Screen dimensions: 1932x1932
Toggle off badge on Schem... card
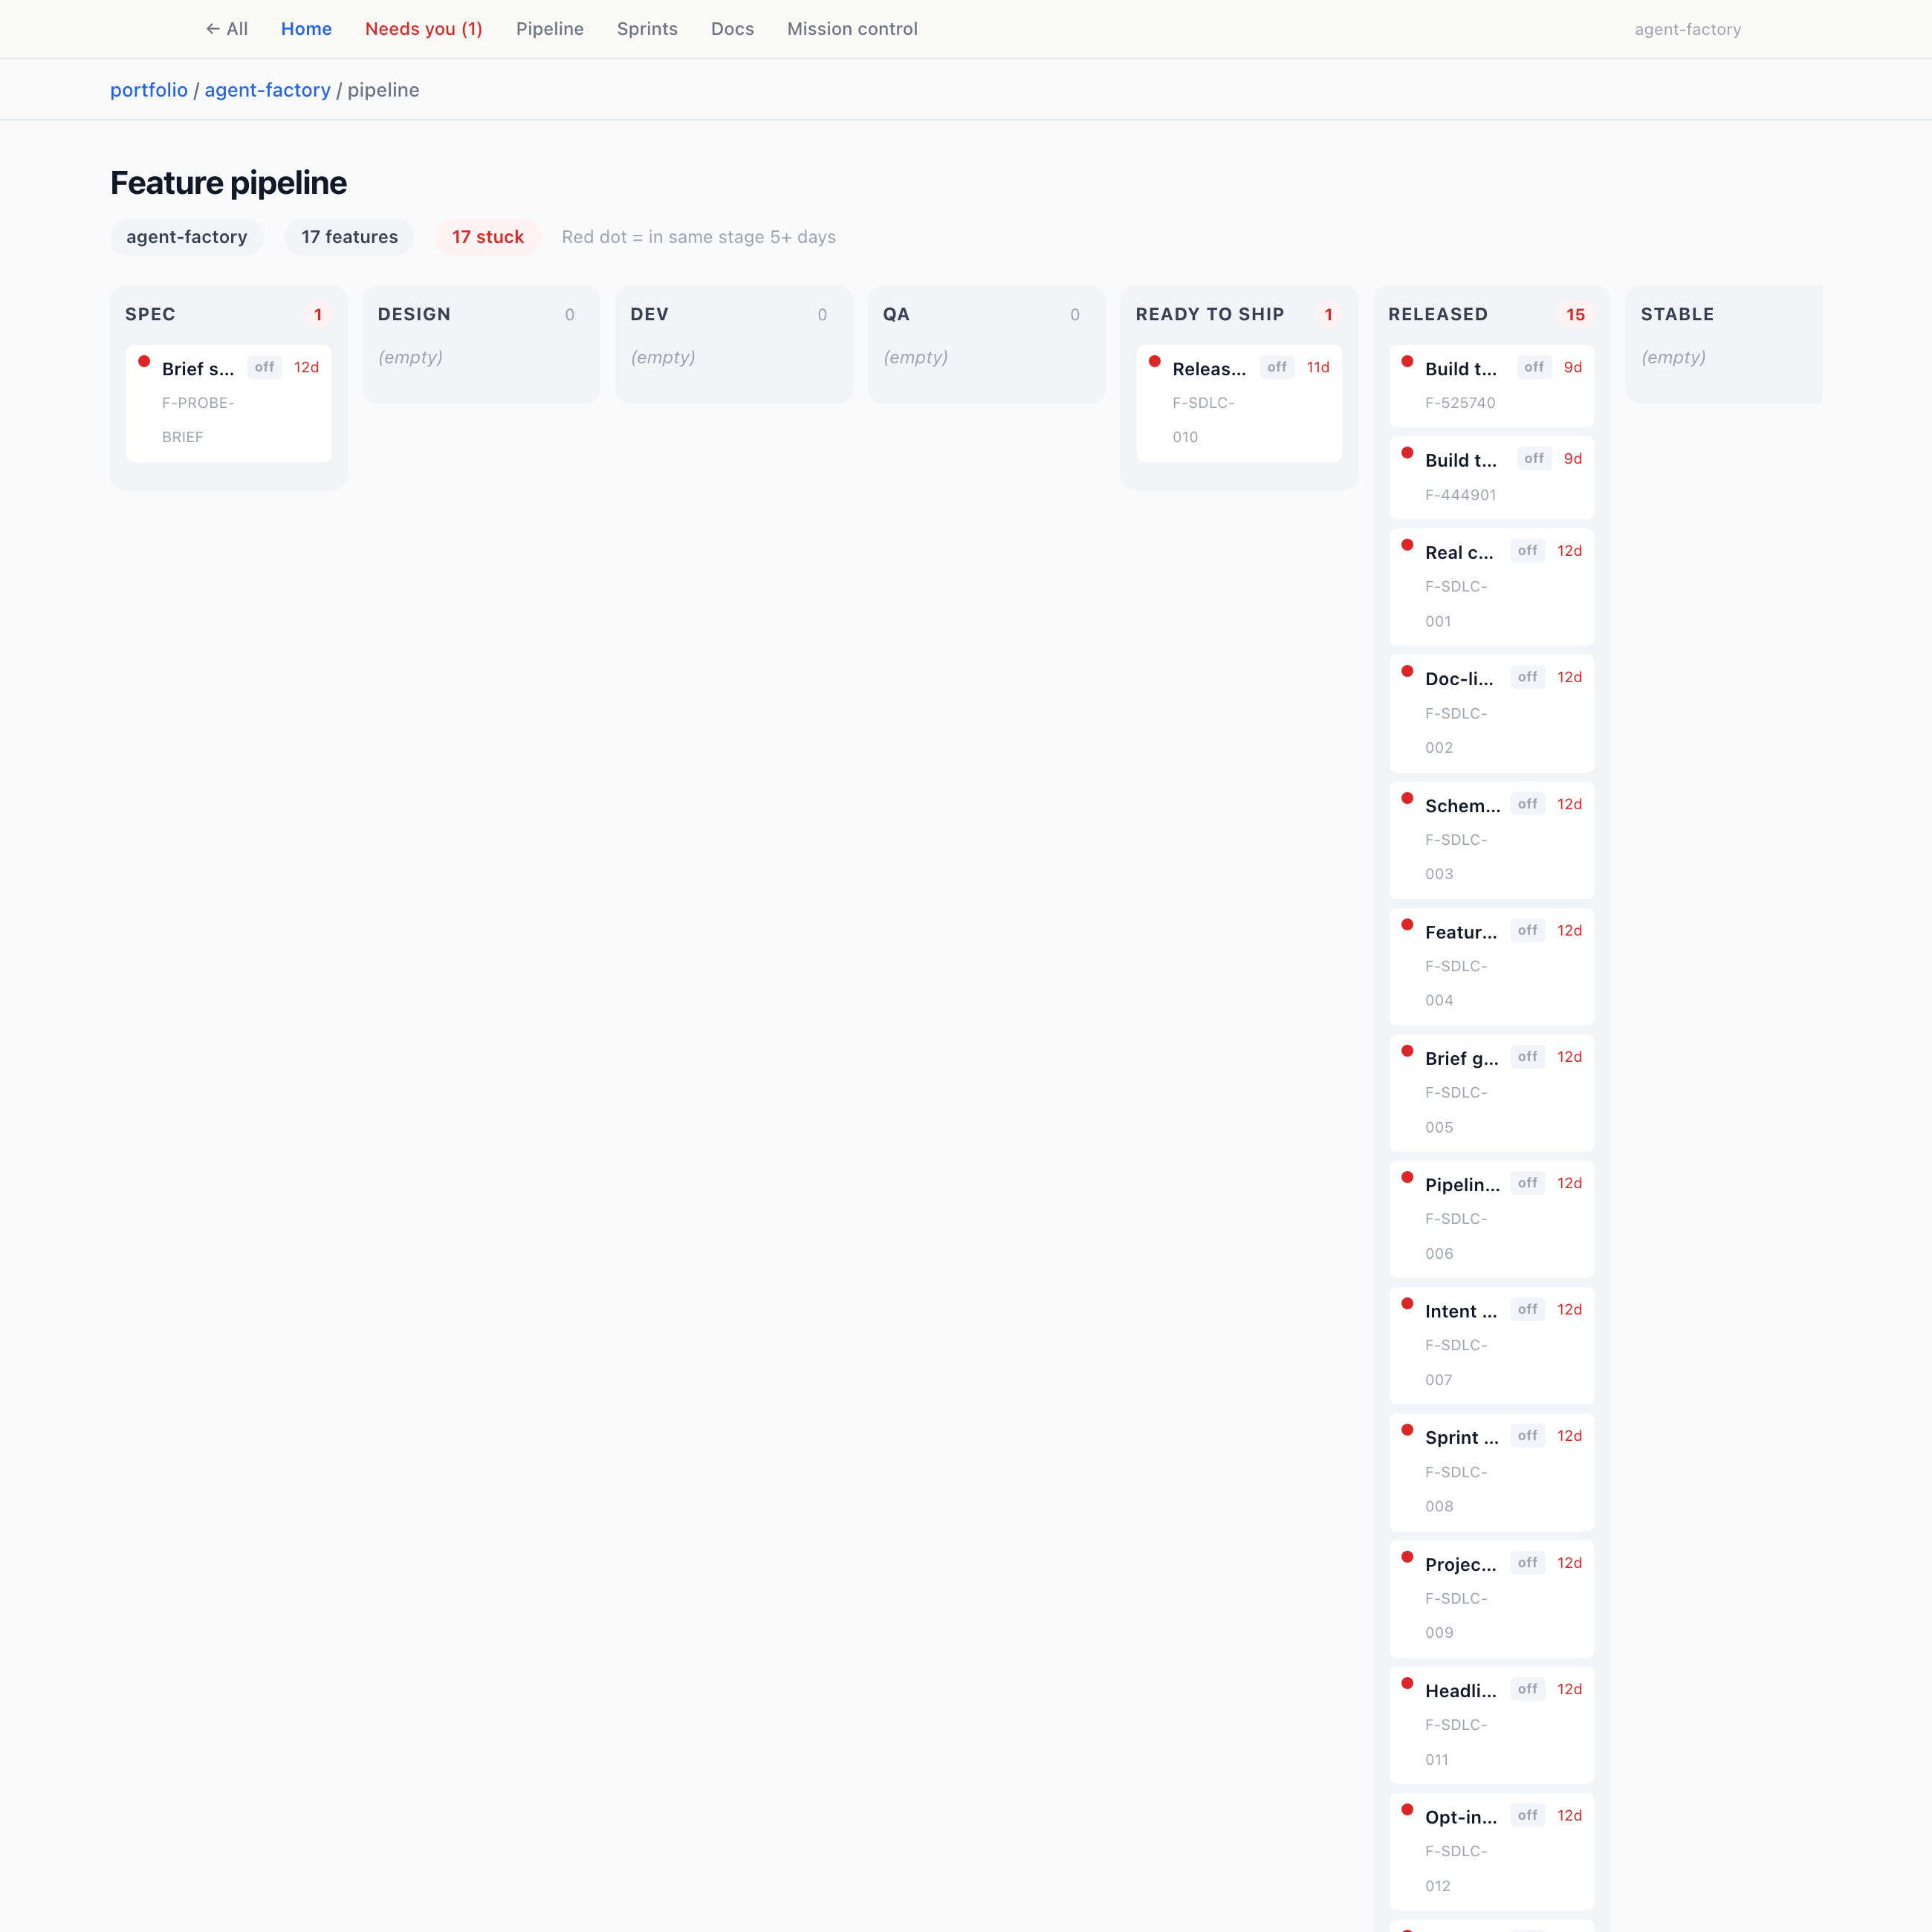coord(1528,804)
